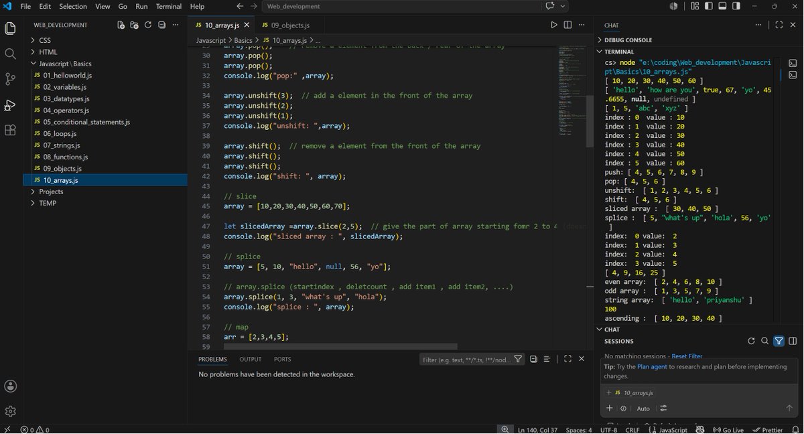The image size is (804, 434).
Task: Open the Extensions view
Action: click(x=10, y=130)
